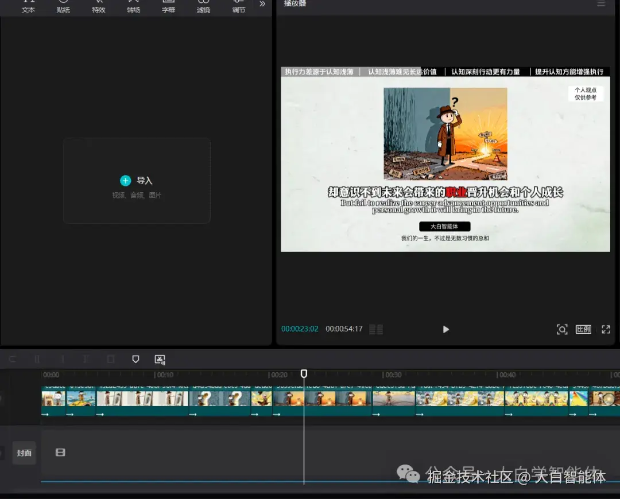Select the sunset clip under the playhead
Image resolution: width=620 pixels, height=499 pixels.
(x=322, y=400)
